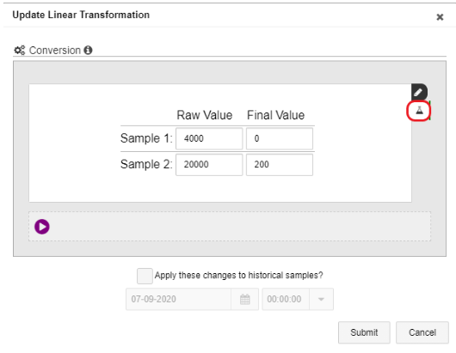Click the Final Value column header
The height and width of the screenshot is (353, 456).
(275, 115)
